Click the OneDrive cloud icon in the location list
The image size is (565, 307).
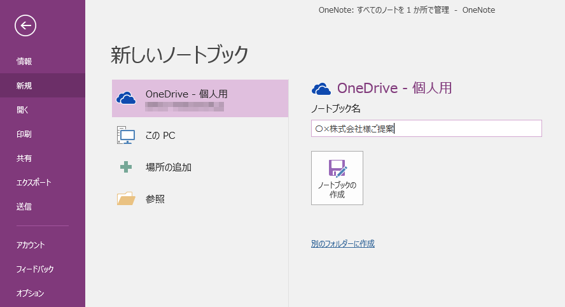126,98
